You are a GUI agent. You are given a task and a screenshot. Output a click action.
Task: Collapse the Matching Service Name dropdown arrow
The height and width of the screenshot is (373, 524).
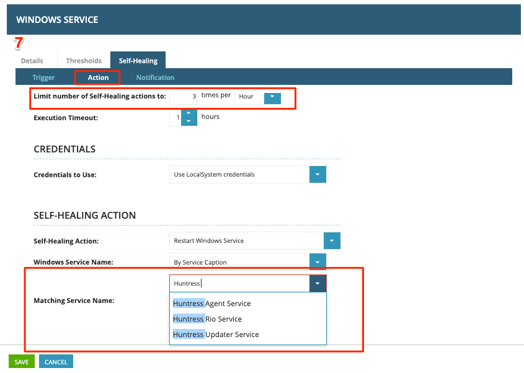point(318,284)
